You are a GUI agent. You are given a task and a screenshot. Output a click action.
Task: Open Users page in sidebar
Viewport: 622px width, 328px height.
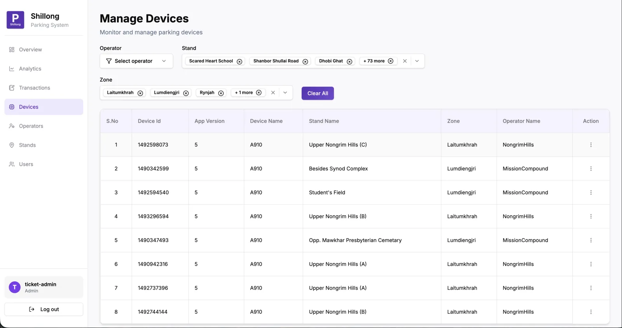coord(44,164)
